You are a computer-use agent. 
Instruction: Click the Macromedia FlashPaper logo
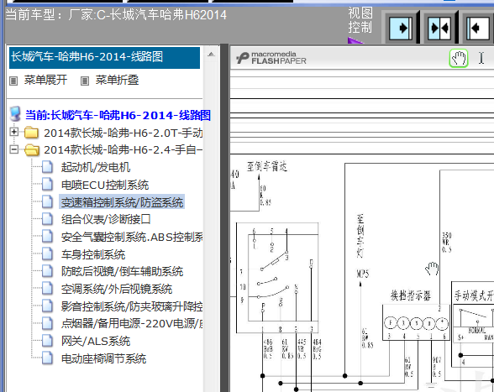[x=271, y=58]
